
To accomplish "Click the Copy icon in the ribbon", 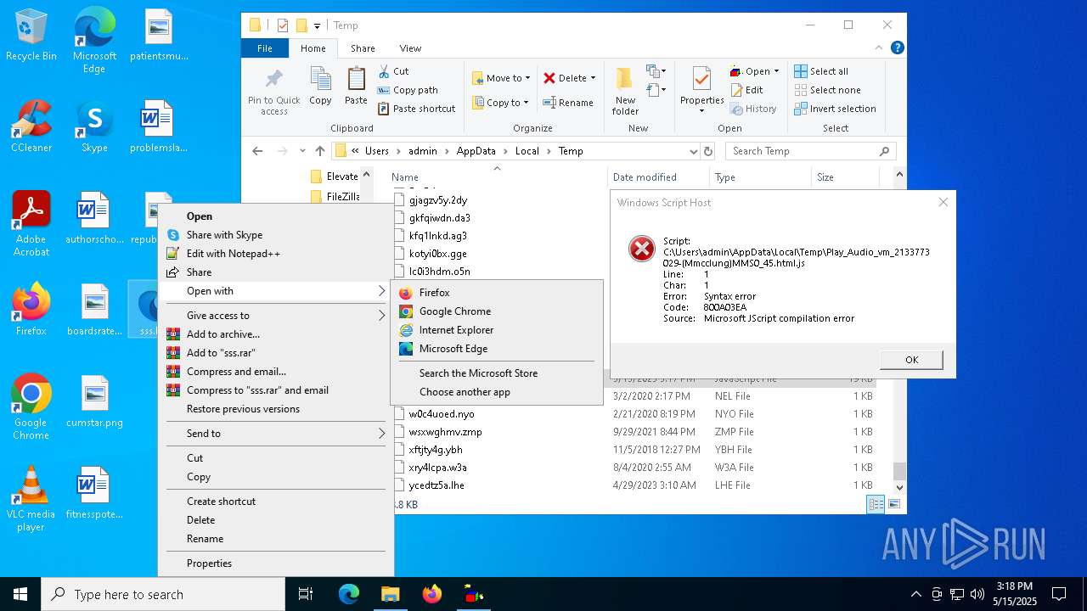I will click(x=320, y=87).
